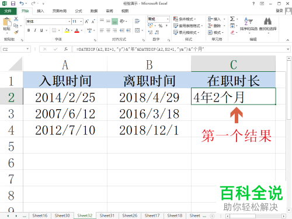Screen dimensions: 292x219
Task: Decrease the decimal places
Action: pyautogui.click(x=157, y=32)
